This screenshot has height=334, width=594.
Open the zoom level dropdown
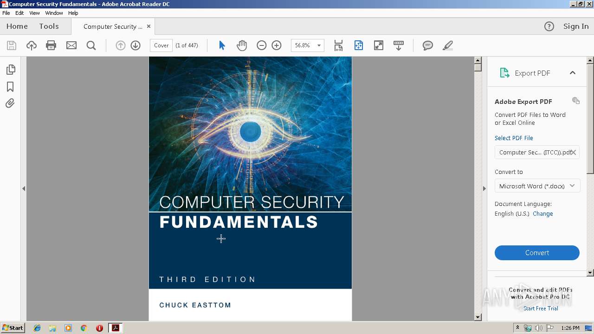(x=319, y=45)
